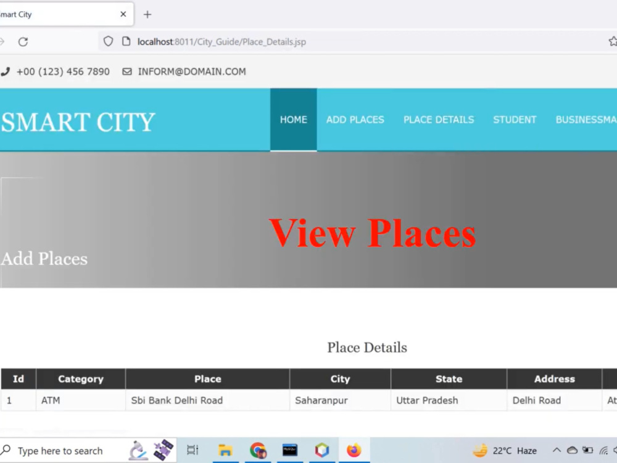This screenshot has height=463, width=617.
Task: Open a new browser tab
Action: 147,14
